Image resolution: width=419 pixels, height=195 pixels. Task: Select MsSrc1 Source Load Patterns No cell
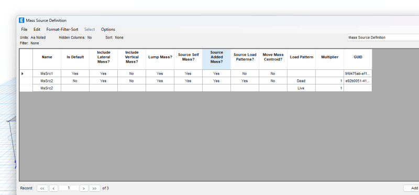(245, 74)
